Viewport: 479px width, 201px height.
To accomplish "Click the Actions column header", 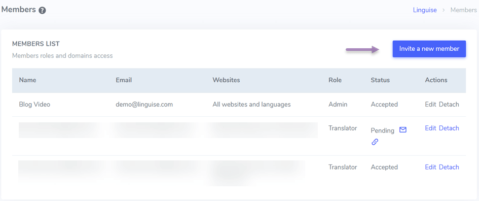I will [436, 80].
